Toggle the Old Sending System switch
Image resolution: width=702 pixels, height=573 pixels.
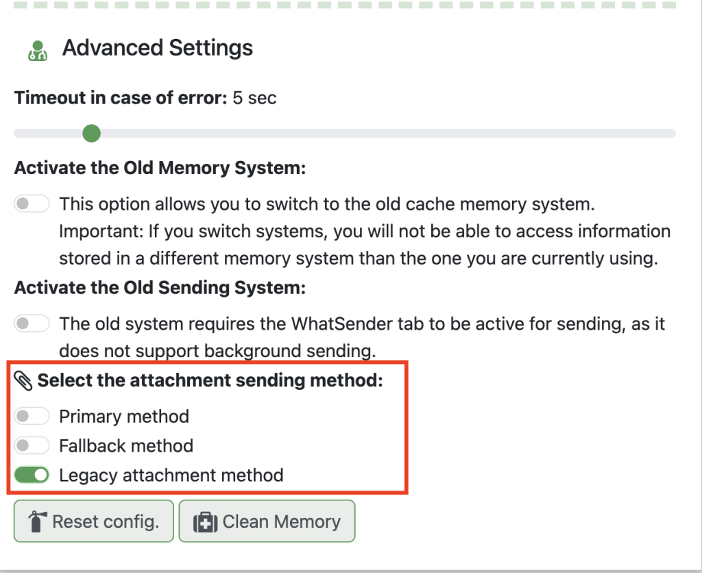click(32, 323)
